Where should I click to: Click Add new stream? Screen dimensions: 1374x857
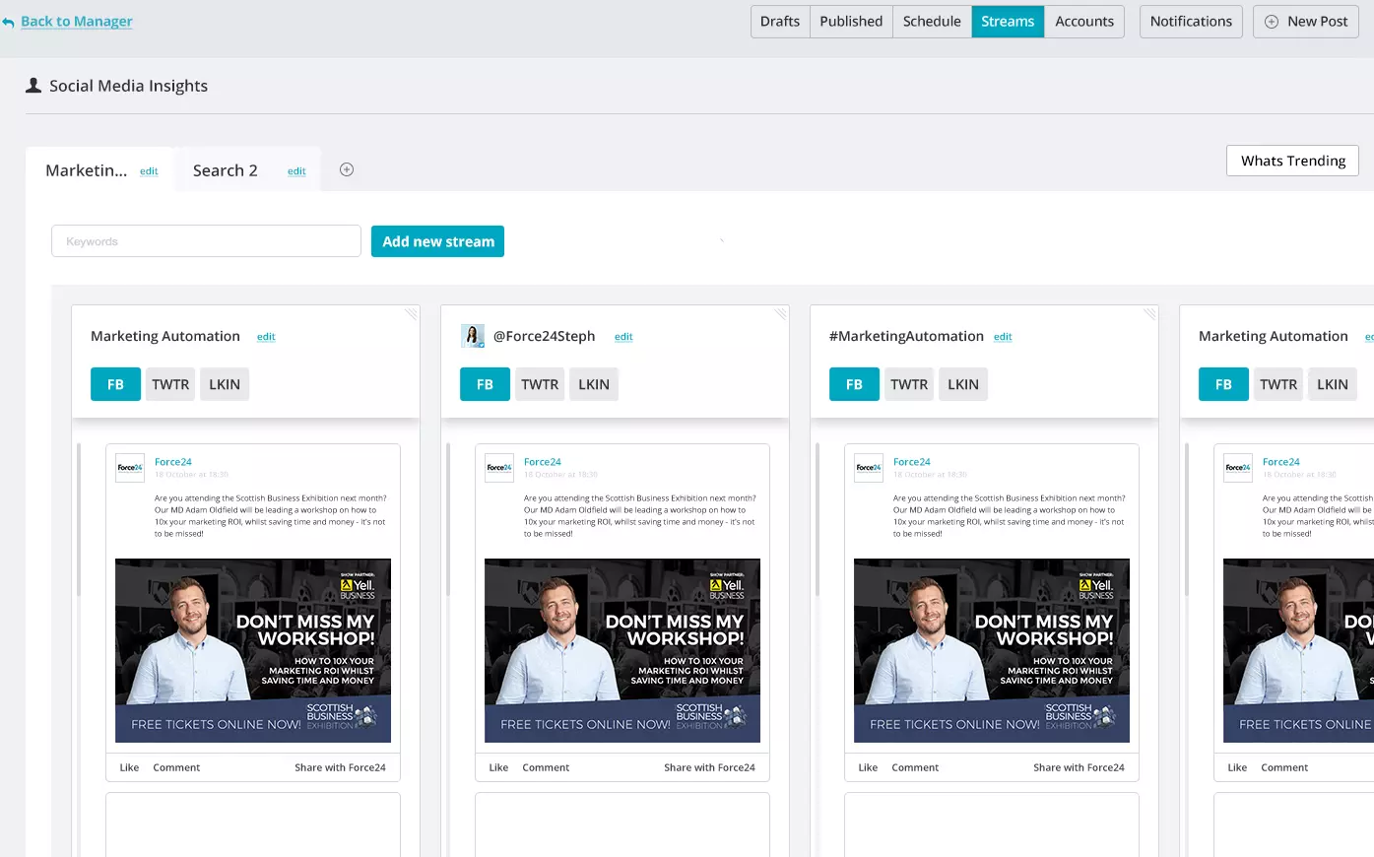point(437,241)
